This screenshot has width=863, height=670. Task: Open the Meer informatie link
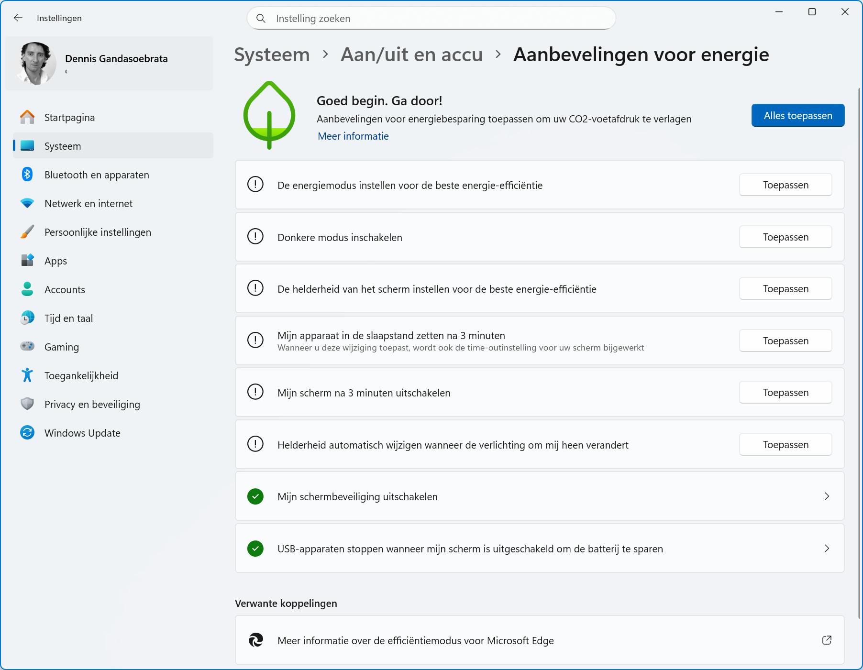coord(353,136)
